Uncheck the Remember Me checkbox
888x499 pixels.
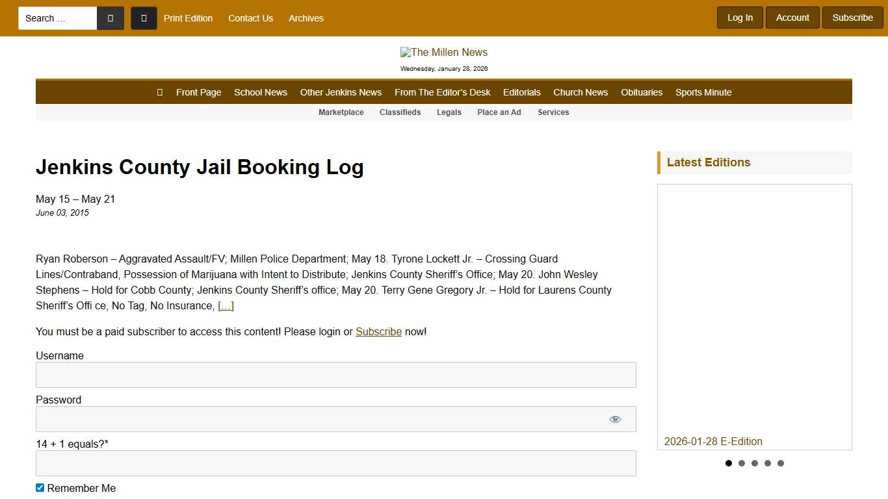pyautogui.click(x=40, y=487)
